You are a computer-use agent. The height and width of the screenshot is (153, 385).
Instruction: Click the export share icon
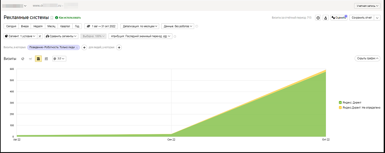[x=326, y=18]
